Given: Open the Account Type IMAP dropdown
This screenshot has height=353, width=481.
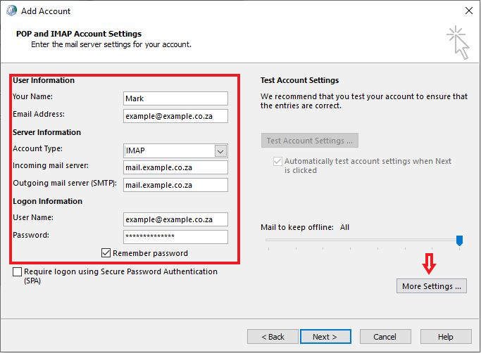Looking at the screenshot, I should [220, 150].
